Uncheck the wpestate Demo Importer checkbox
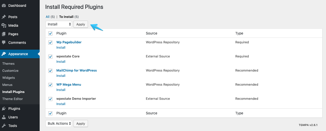This screenshot has width=326, height=131. click(50, 99)
